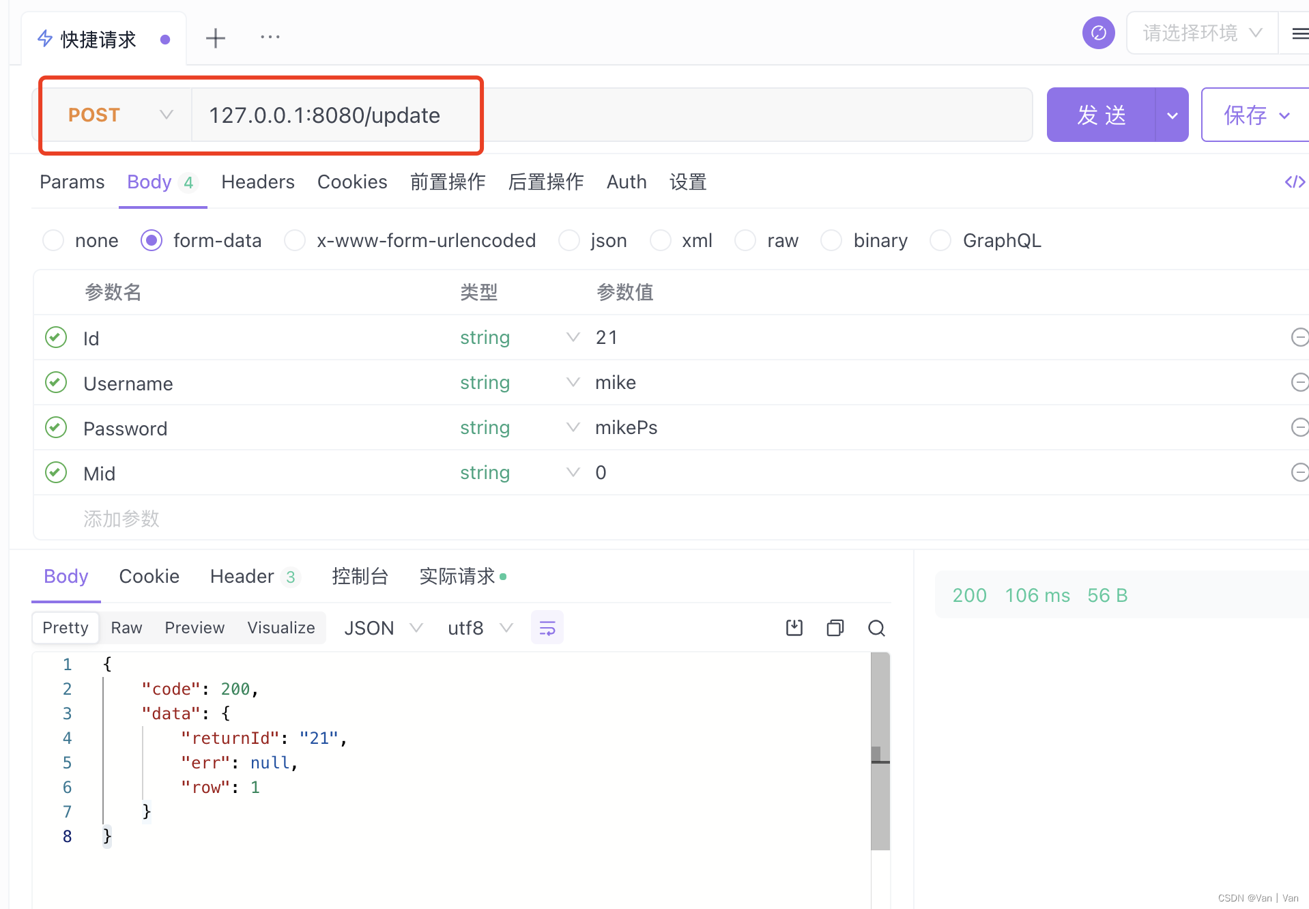1309x909 pixels.
Task: Toggle line wrapping in the response viewer
Action: tap(547, 627)
